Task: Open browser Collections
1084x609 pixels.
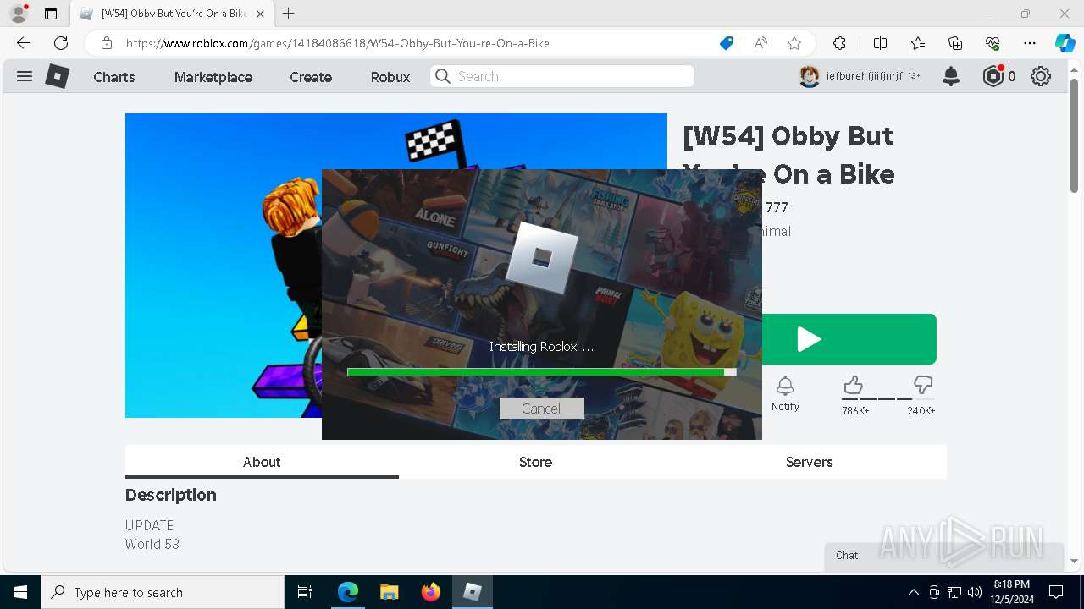Action: [x=955, y=43]
